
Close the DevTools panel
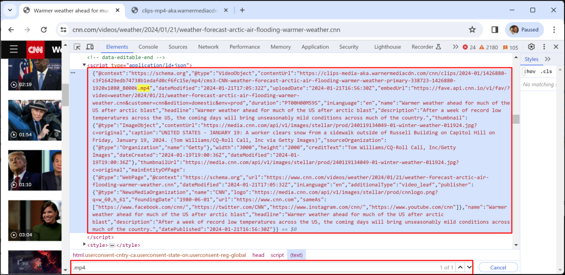pyautogui.click(x=556, y=47)
